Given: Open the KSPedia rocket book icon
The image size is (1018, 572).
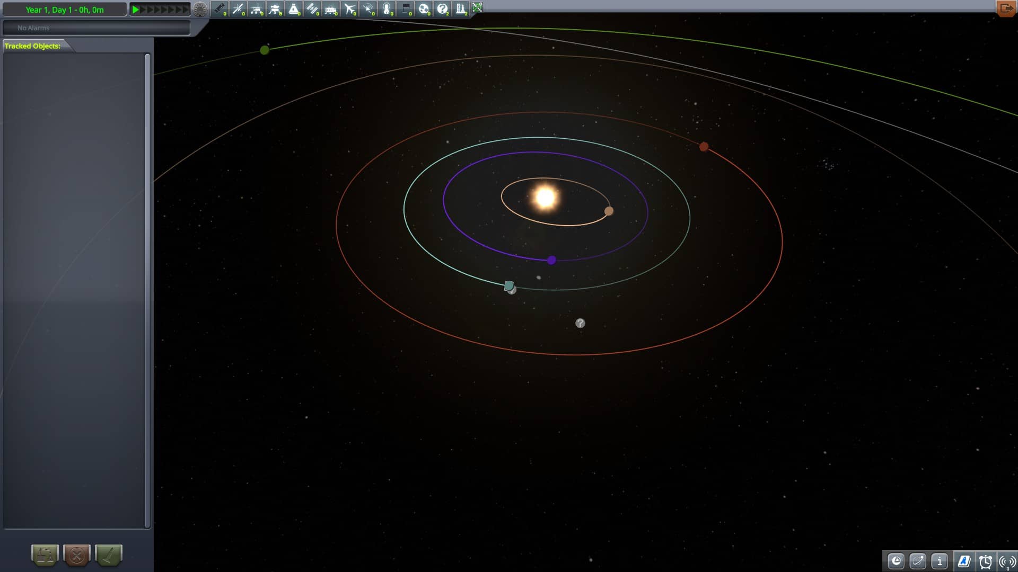Looking at the screenshot, I should coord(964,561).
